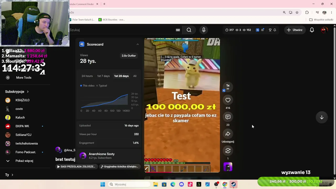Open KICK Bounties bookmark

(112, 20)
